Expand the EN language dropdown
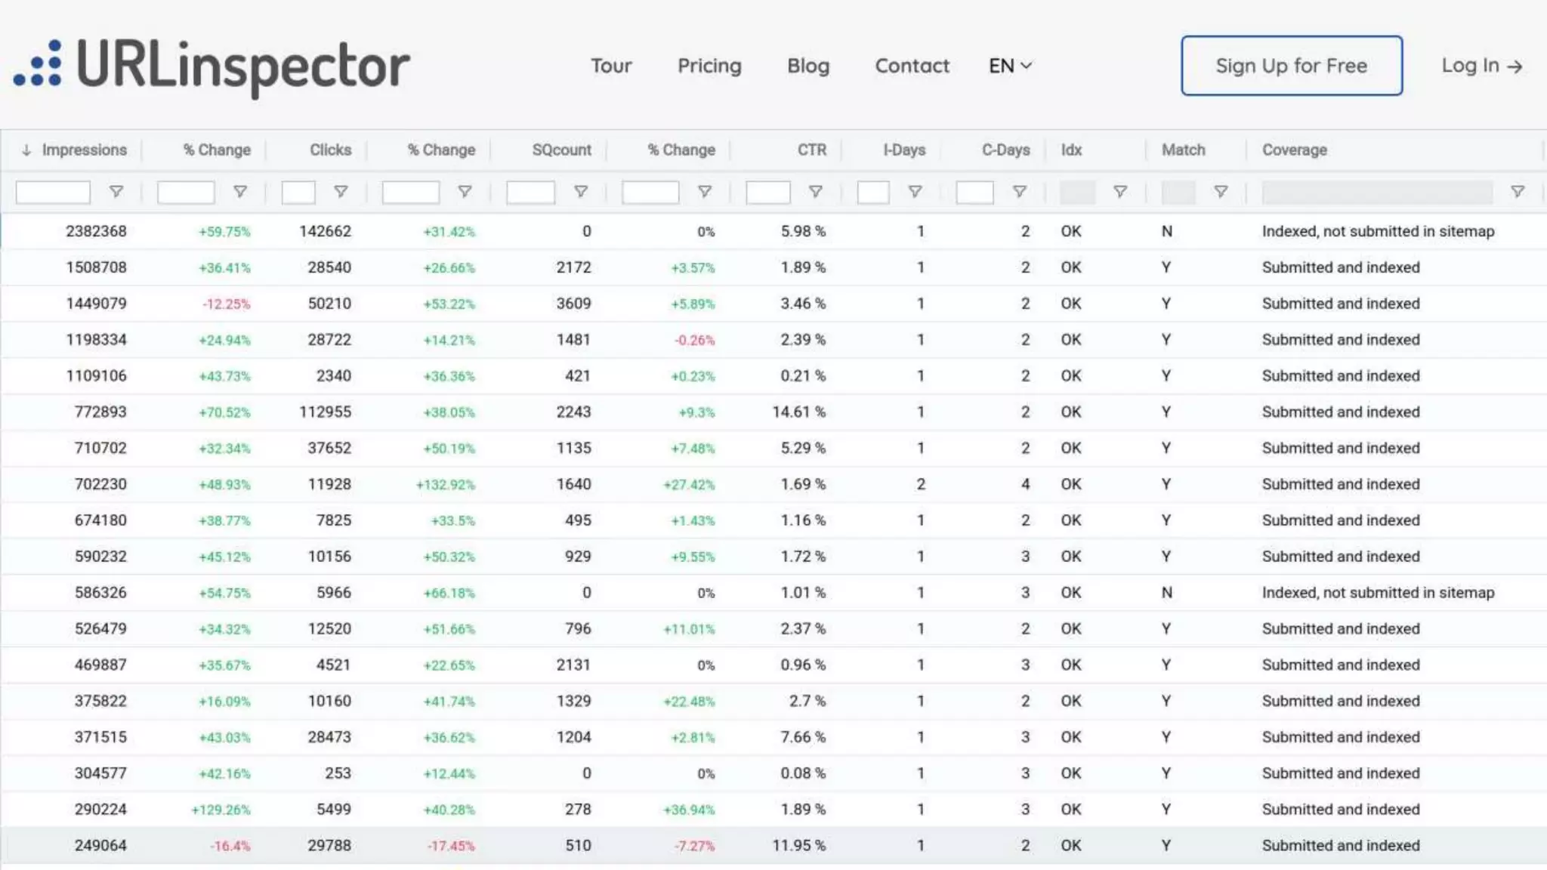 (1010, 66)
